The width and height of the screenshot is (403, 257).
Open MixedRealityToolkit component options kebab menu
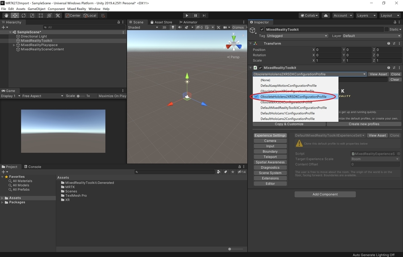399,68
